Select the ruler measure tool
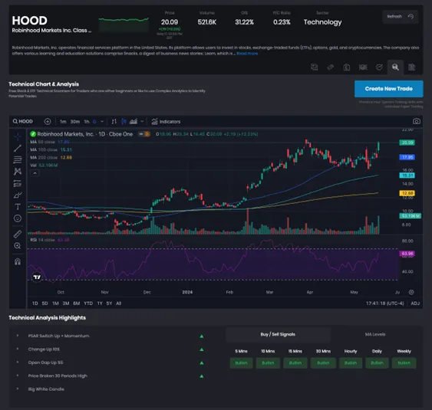The height and width of the screenshot is (410, 432). click(18, 235)
